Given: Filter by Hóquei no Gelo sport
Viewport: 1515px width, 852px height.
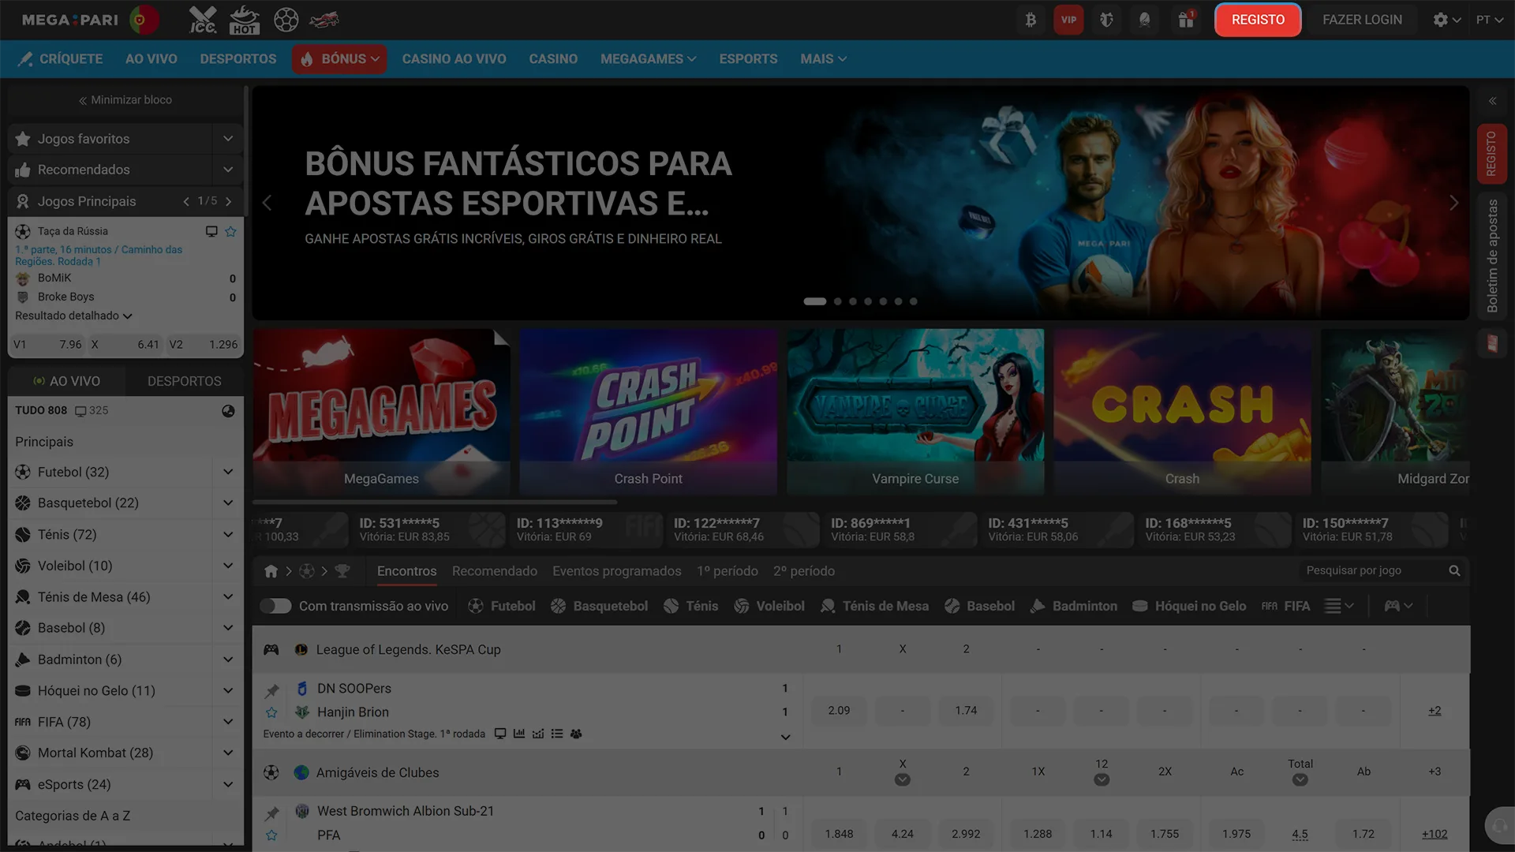Looking at the screenshot, I should (x=1189, y=606).
